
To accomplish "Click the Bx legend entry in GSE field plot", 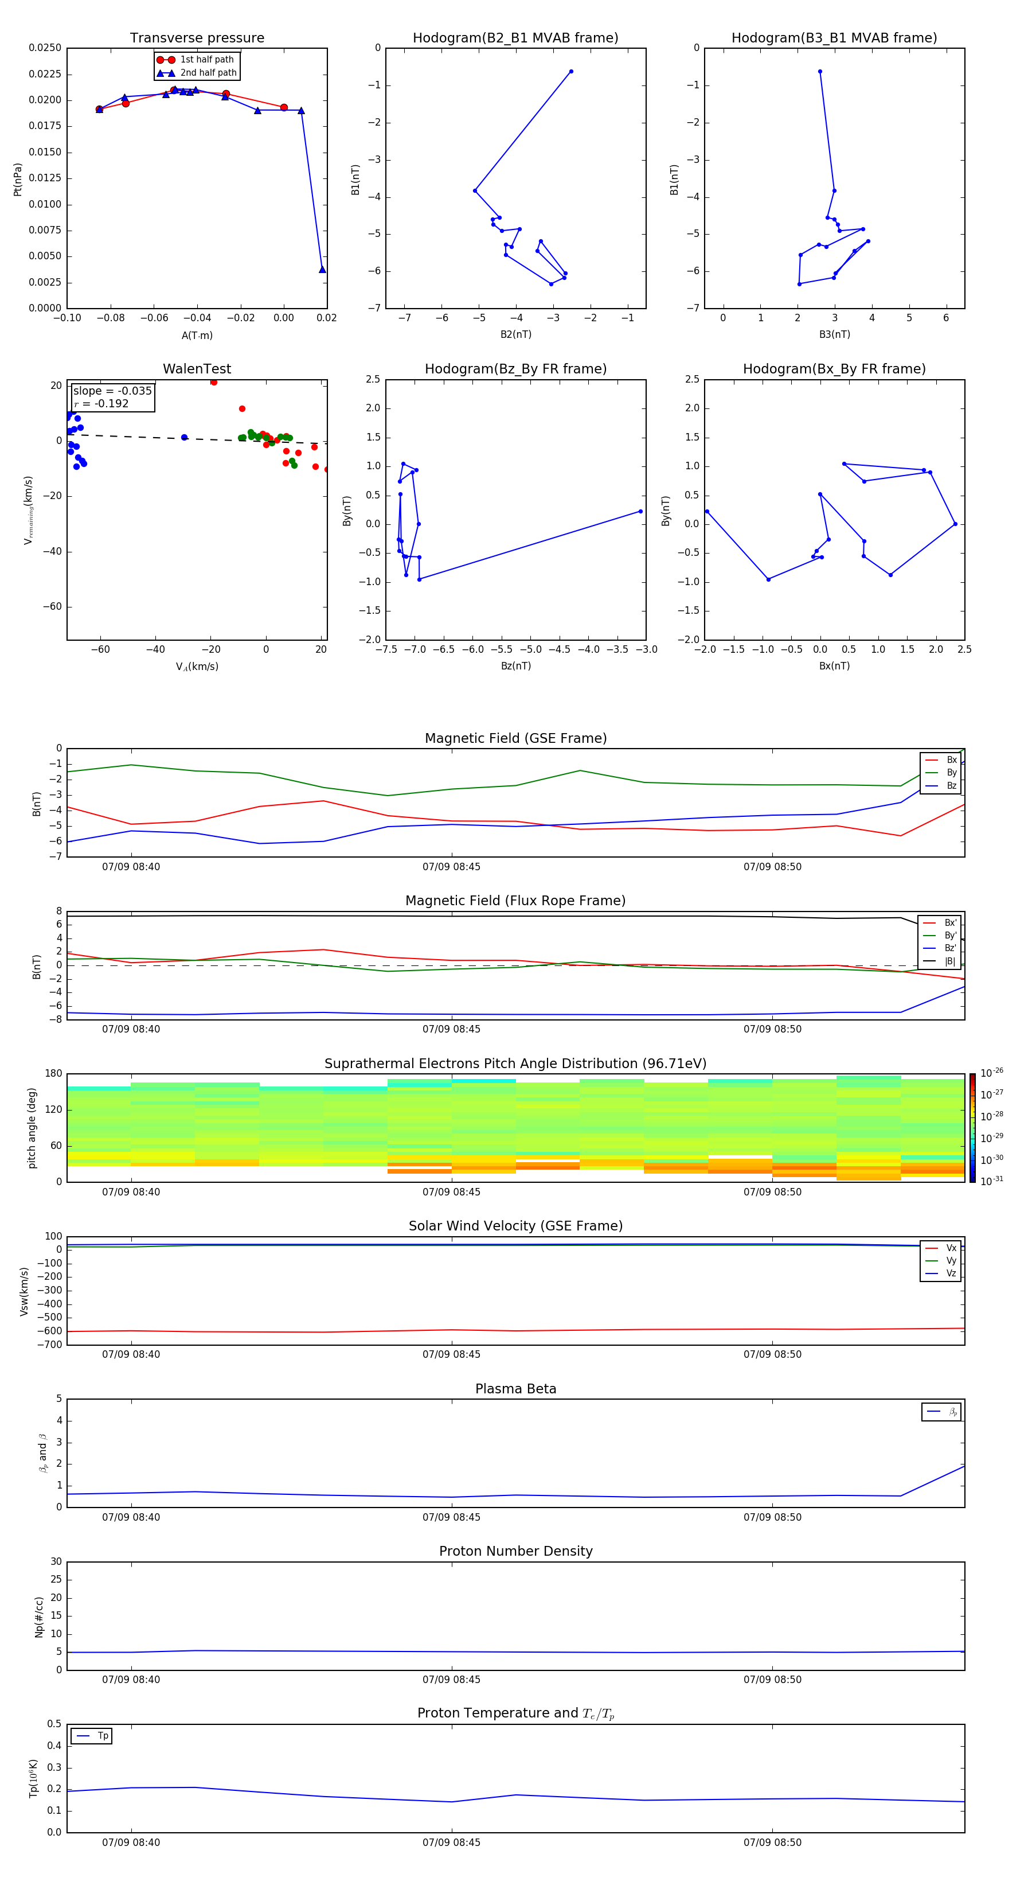I will [941, 760].
